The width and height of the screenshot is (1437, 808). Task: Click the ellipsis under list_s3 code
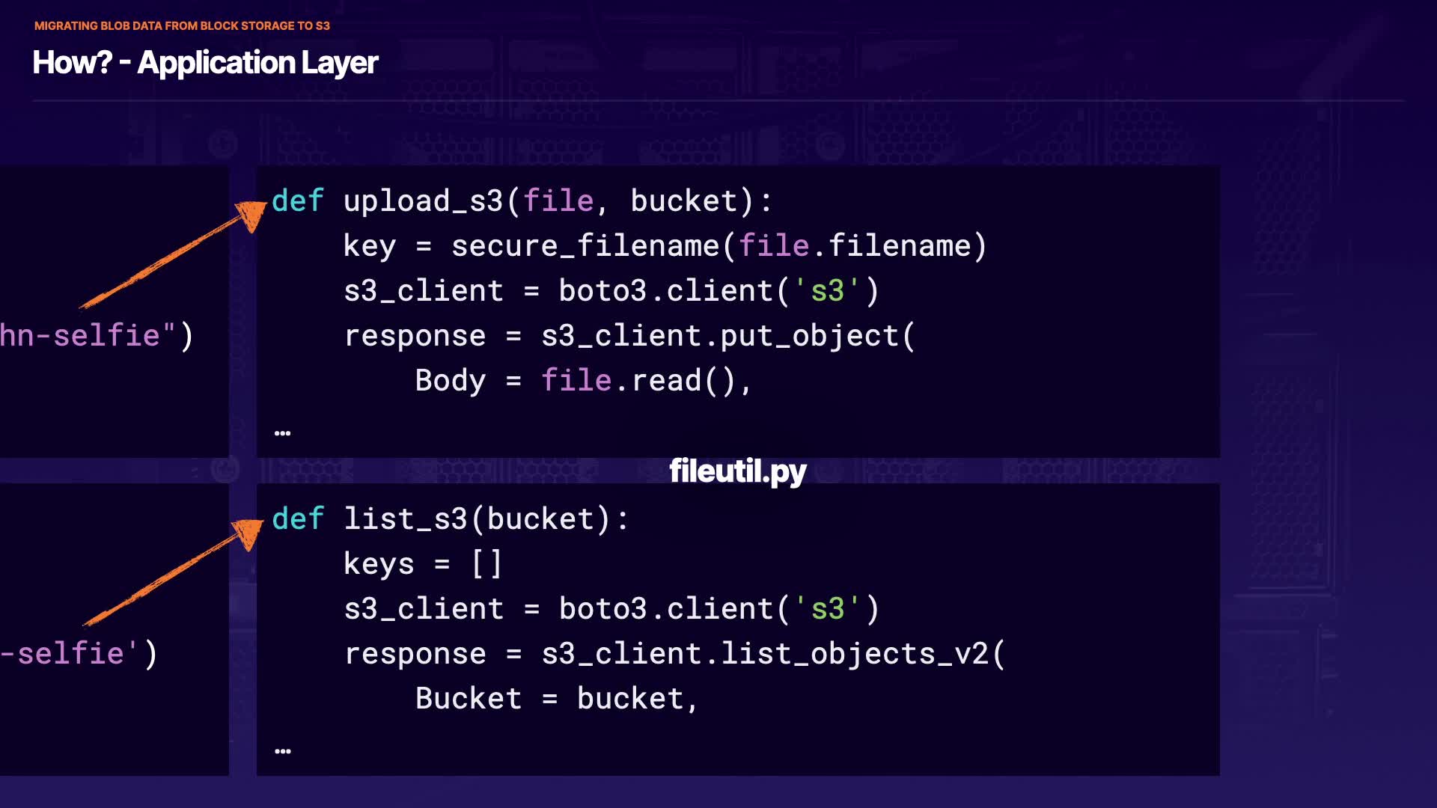pyautogui.click(x=282, y=751)
